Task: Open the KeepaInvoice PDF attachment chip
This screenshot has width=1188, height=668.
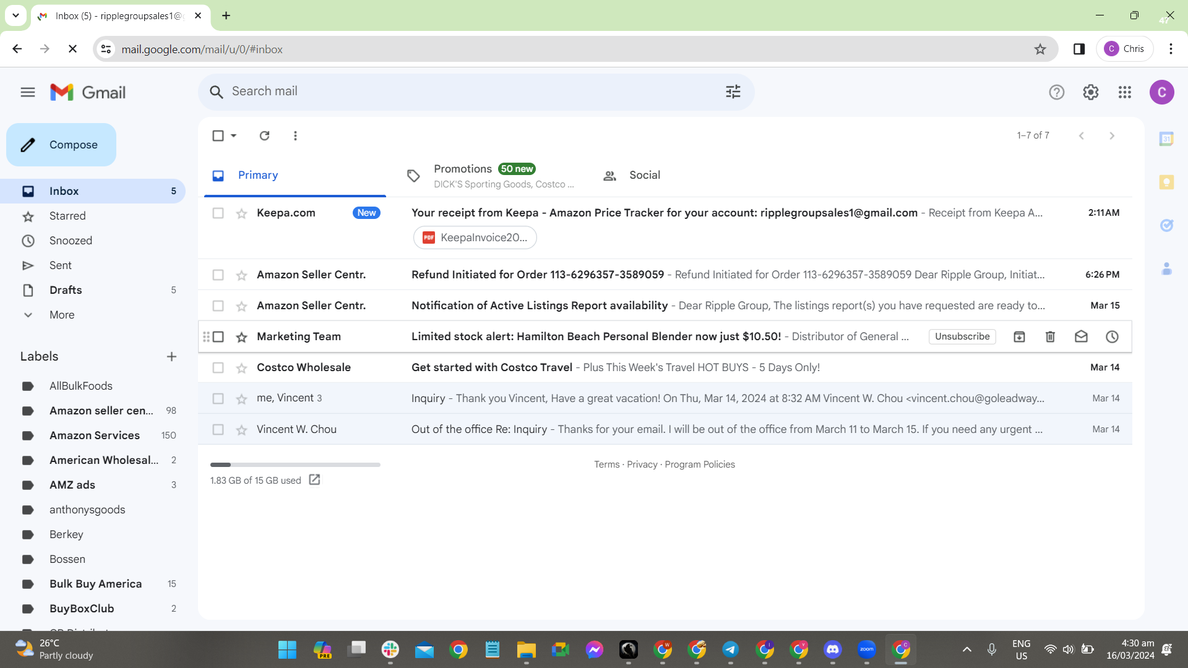Action: coord(475,238)
